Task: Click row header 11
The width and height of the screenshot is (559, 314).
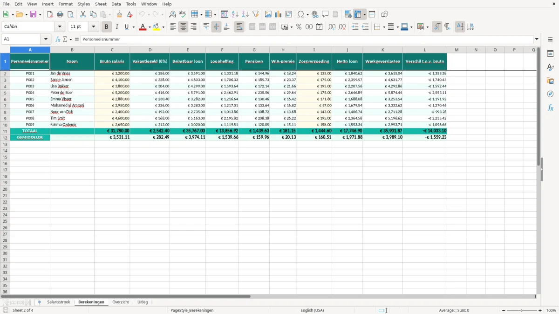Action: 5,131
